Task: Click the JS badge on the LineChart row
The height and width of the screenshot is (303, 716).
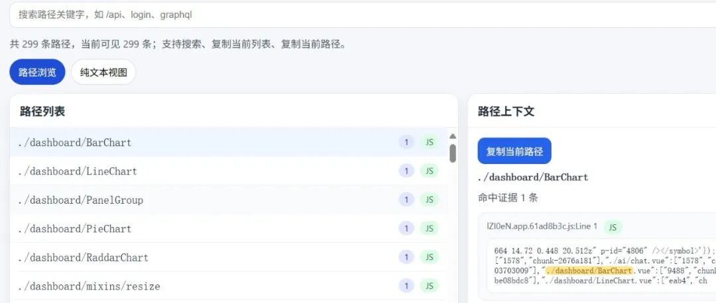Action: tap(429, 171)
